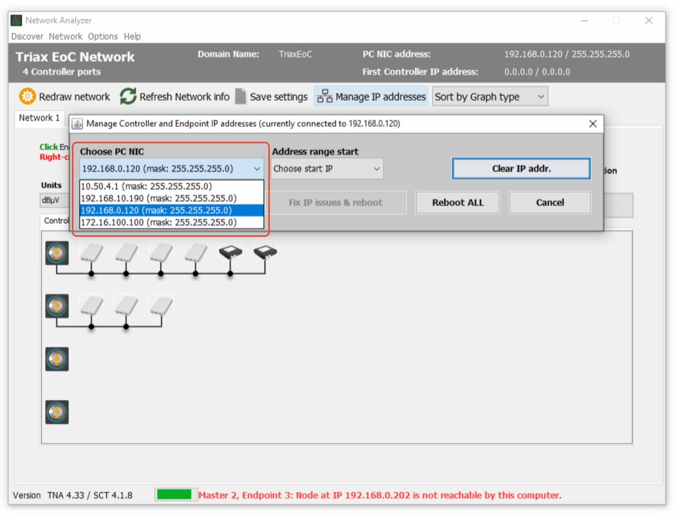Open the Sort by Graph type dropdown
The width and height of the screenshot is (678, 516).
[490, 97]
